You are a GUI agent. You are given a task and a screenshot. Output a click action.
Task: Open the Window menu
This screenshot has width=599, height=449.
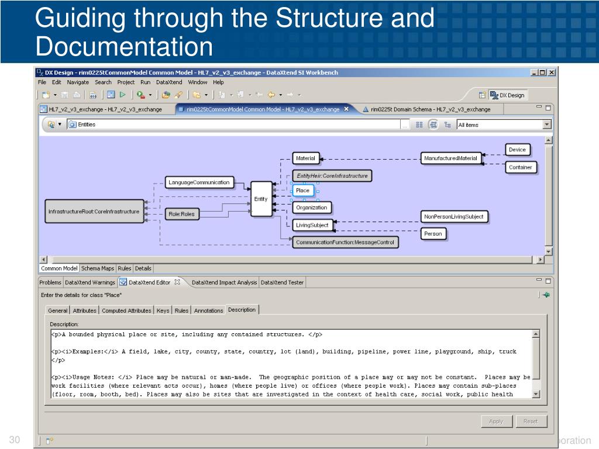198,82
